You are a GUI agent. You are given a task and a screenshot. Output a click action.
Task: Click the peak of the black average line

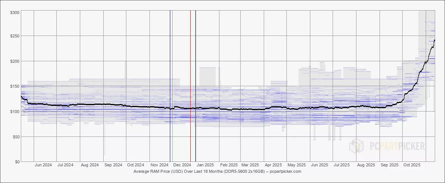434,40
